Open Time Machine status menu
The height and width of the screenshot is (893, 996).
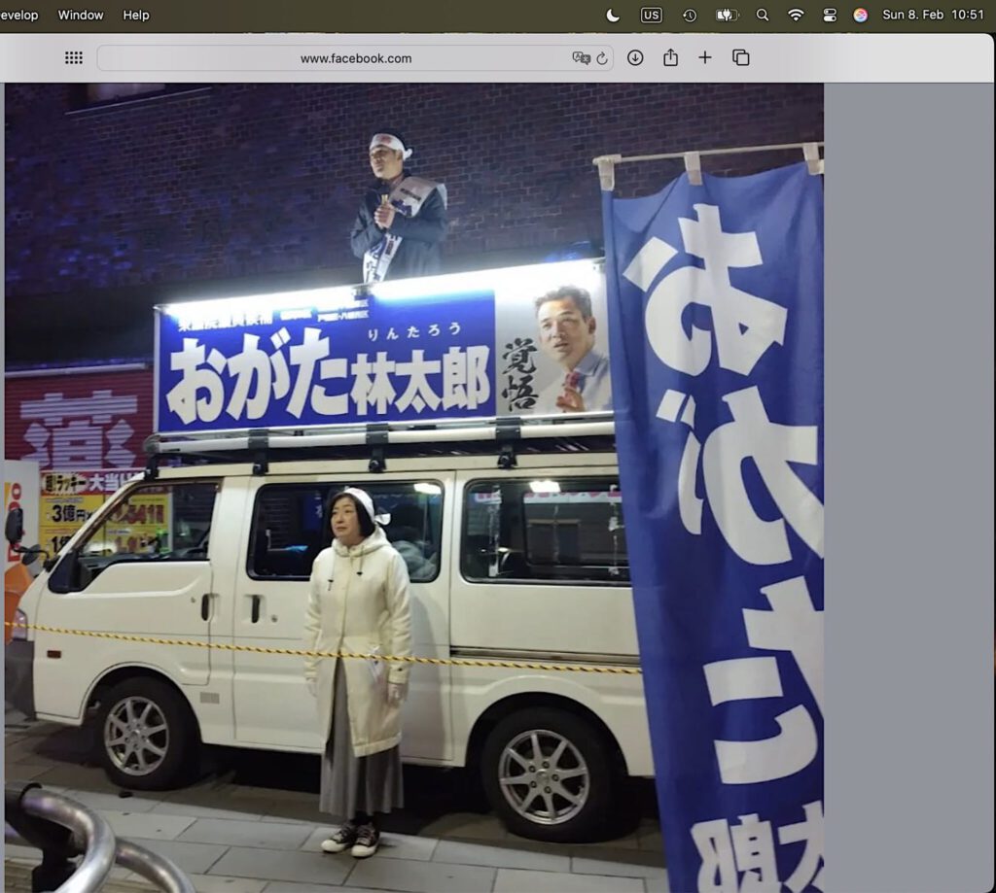690,15
